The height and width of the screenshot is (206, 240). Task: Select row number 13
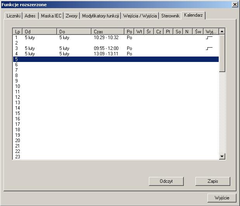click(116, 103)
